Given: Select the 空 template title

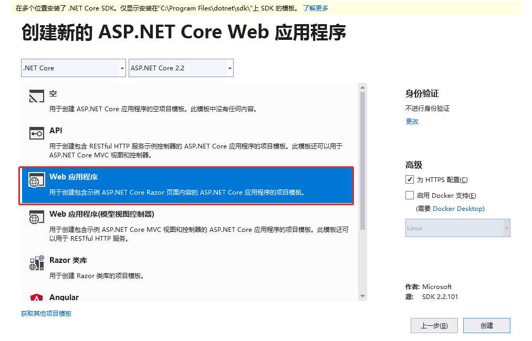Looking at the screenshot, I should click(53, 93).
